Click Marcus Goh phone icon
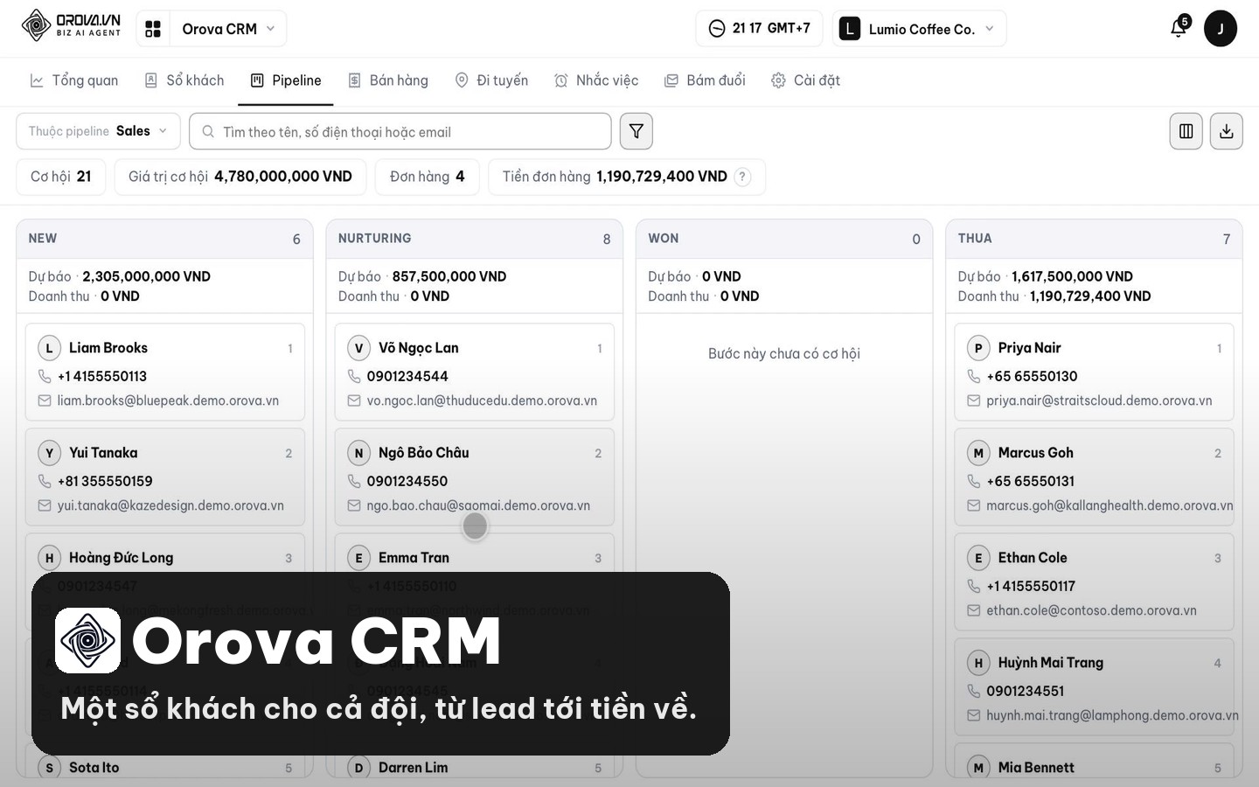 tap(973, 481)
